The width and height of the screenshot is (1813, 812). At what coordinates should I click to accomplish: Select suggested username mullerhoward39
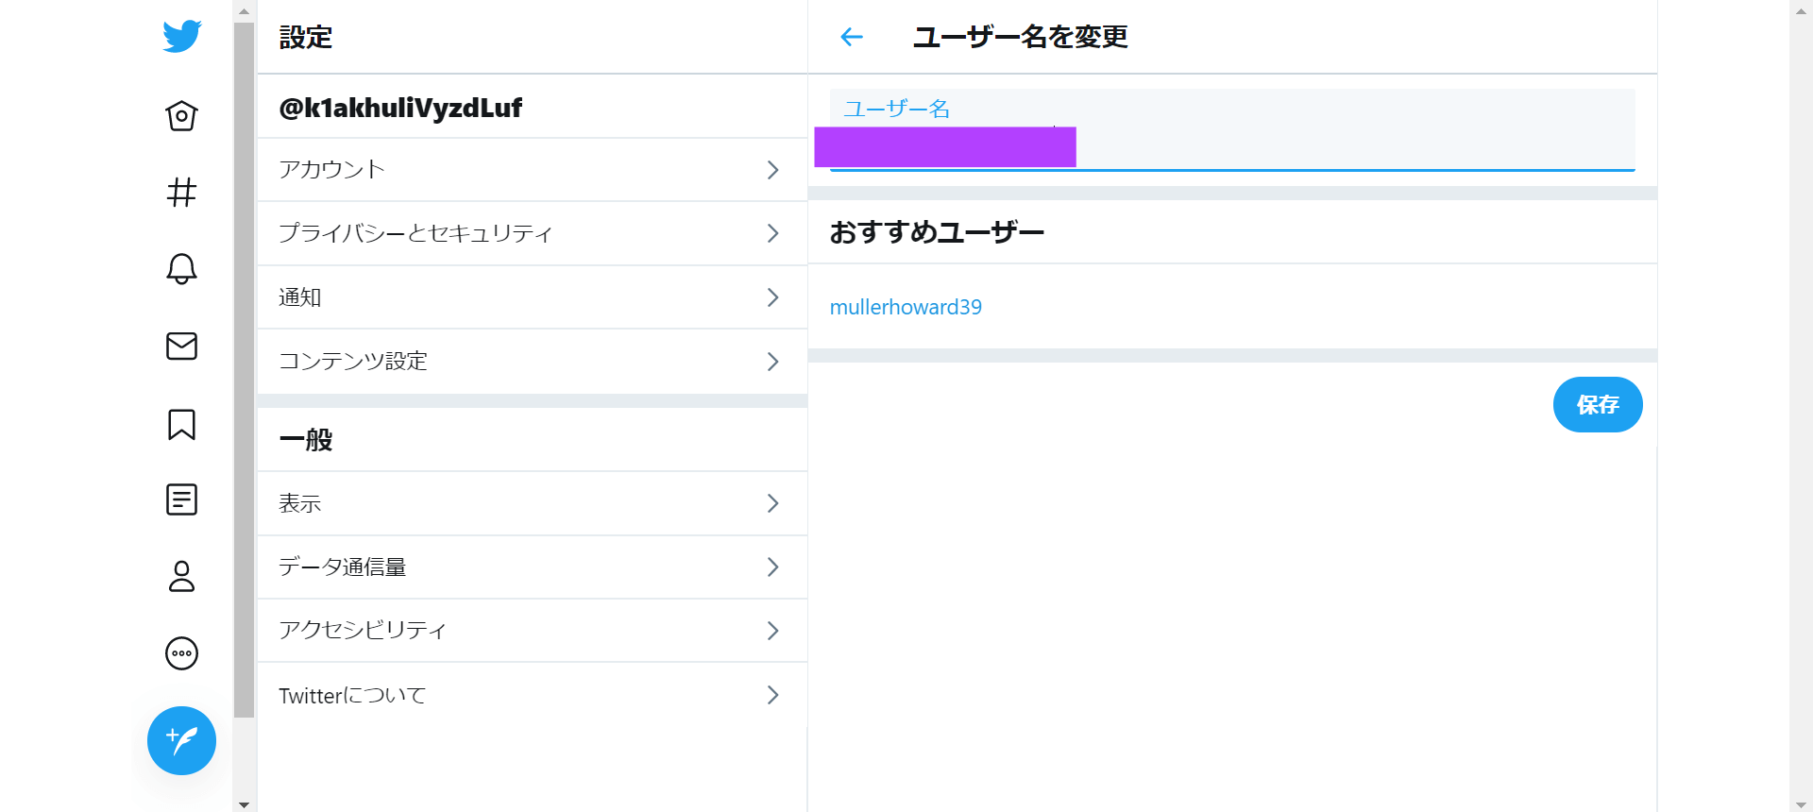(906, 307)
